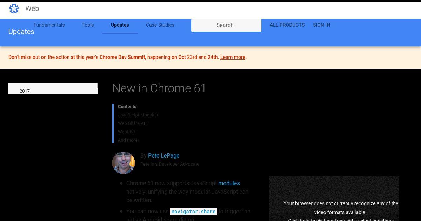421x221 pixels.
Task: Jump to WebUSB in contents
Action: click(x=126, y=132)
